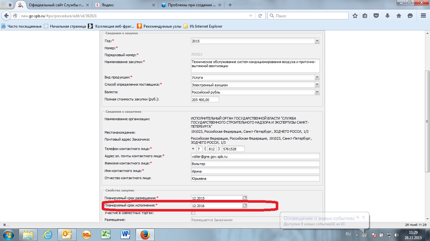
Task: Click the page vertical scrollbar thumb
Action: point(427,121)
